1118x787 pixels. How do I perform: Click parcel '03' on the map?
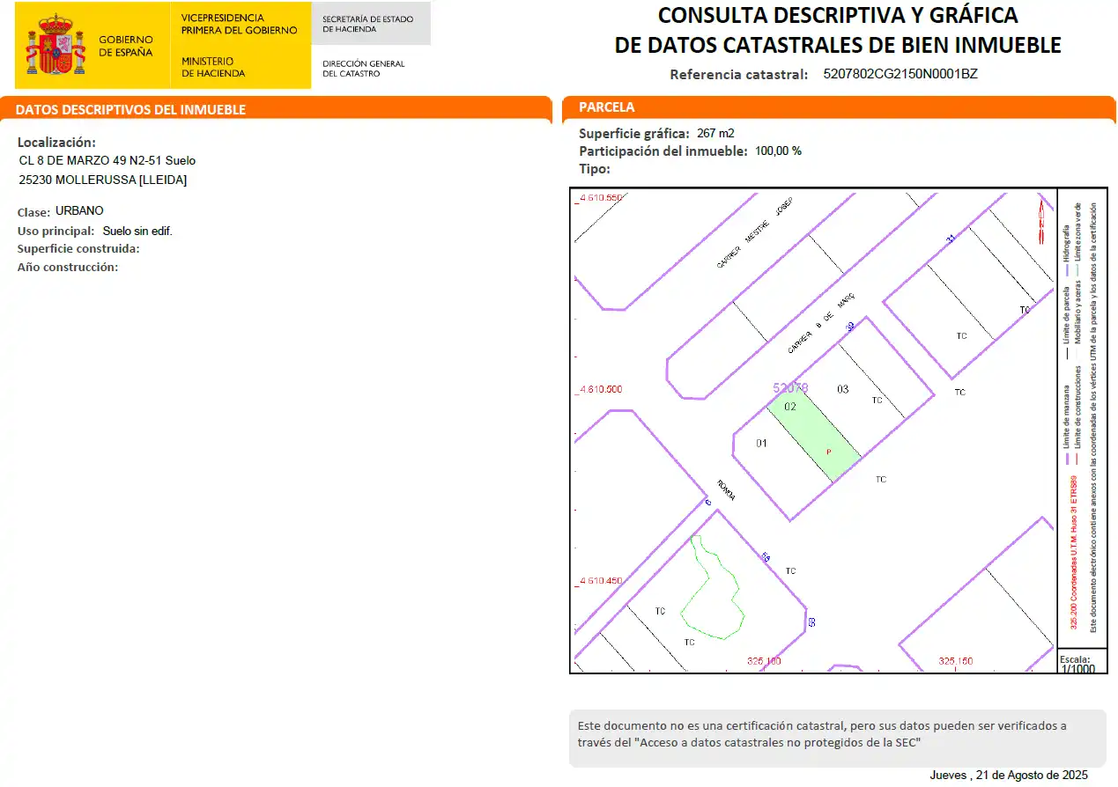[842, 389]
